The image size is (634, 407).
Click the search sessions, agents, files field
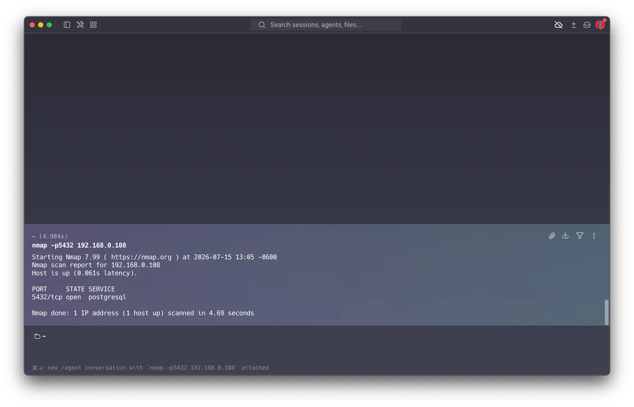point(326,25)
